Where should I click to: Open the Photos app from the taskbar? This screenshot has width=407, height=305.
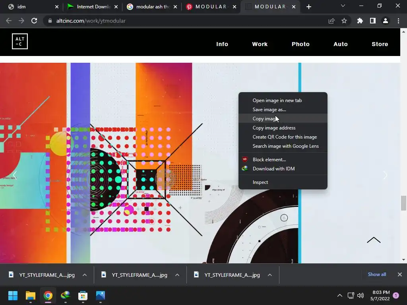pos(101,295)
